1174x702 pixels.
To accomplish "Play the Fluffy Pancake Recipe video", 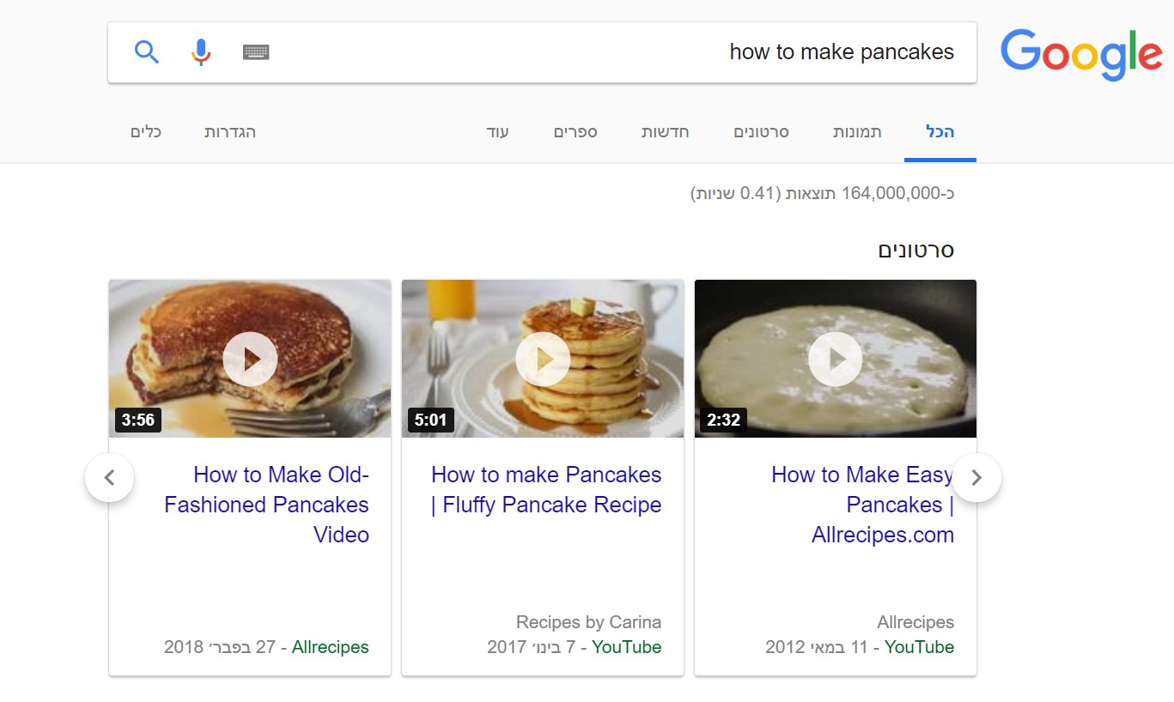I will [543, 359].
